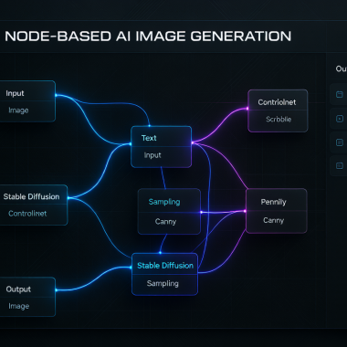Click the play-in-square icon in the right panel
The image size is (347, 347).
click(340, 119)
